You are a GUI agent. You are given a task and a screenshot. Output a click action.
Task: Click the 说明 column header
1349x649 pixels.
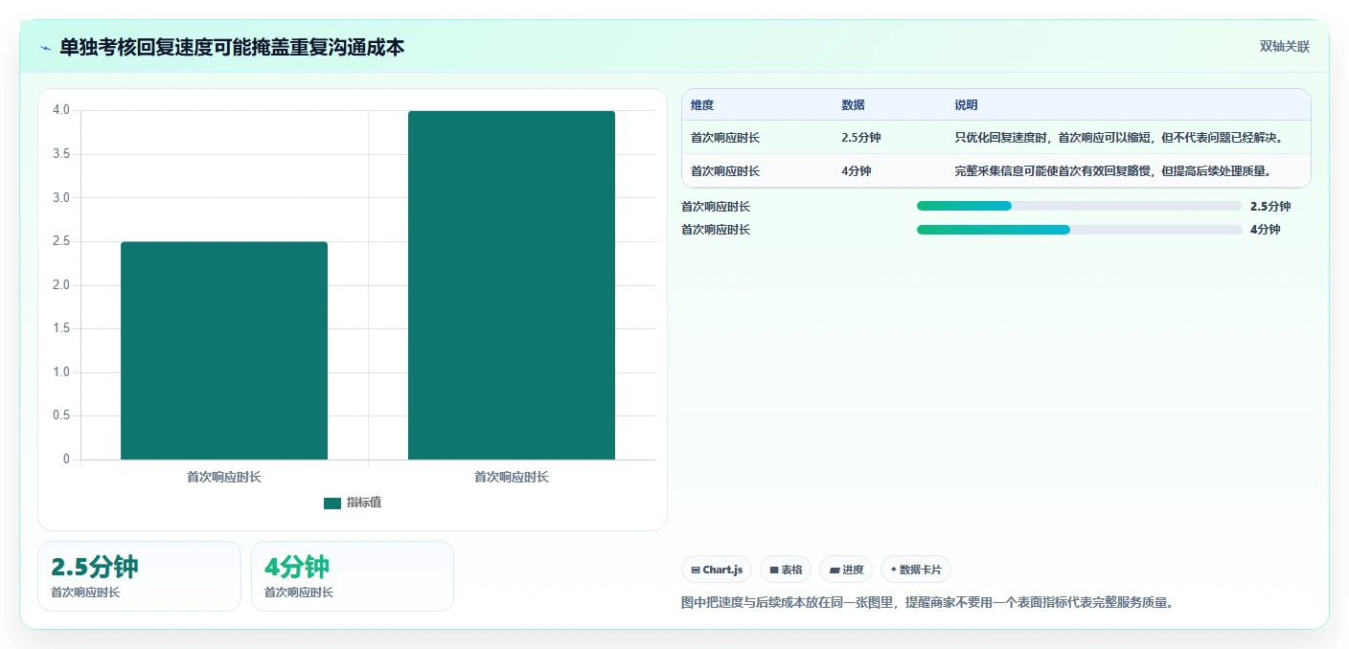tap(966, 105)
